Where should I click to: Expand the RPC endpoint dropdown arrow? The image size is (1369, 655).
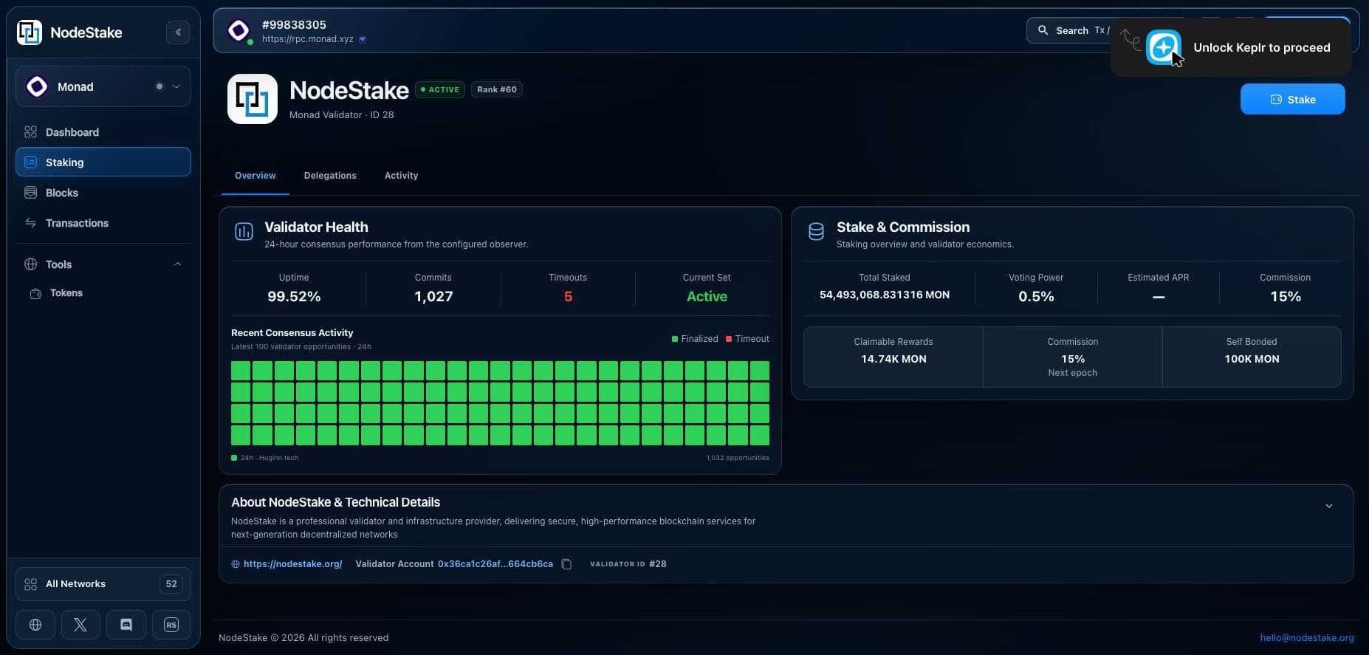point(363,40)
